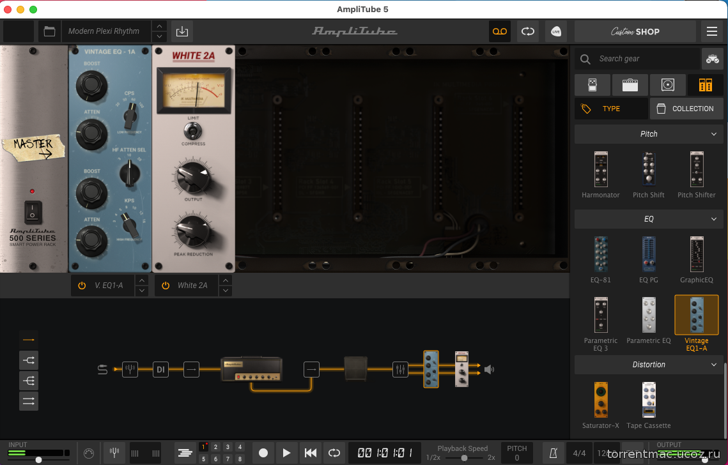Open the Custom Shop
The image size is (728, 465).
pyautogui.click(x=635, y=31)
